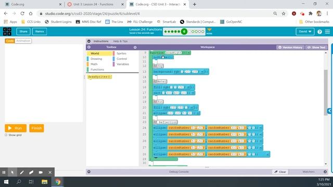This screenshot has height=187, width=333.
Task: Open the function drawNight dropdown arrow
Action: [x=188, y=53]
